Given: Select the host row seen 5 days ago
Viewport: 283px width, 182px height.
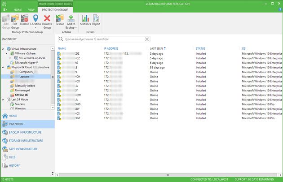Looking at the screenshot, I should coord(170,58).
